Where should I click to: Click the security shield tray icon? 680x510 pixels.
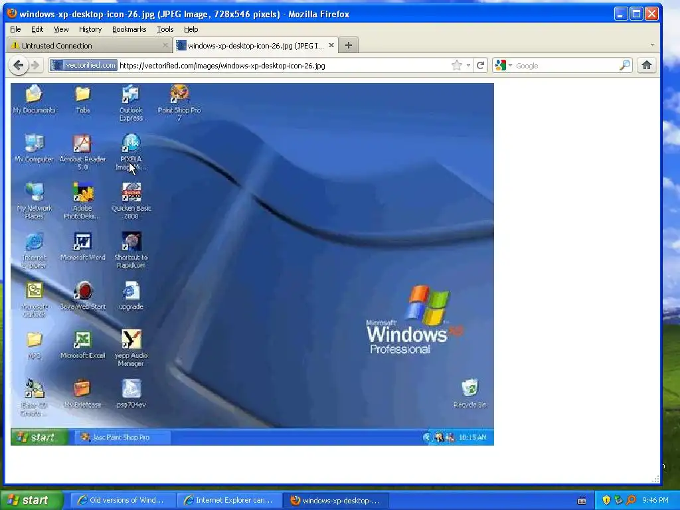pos(606,500)
